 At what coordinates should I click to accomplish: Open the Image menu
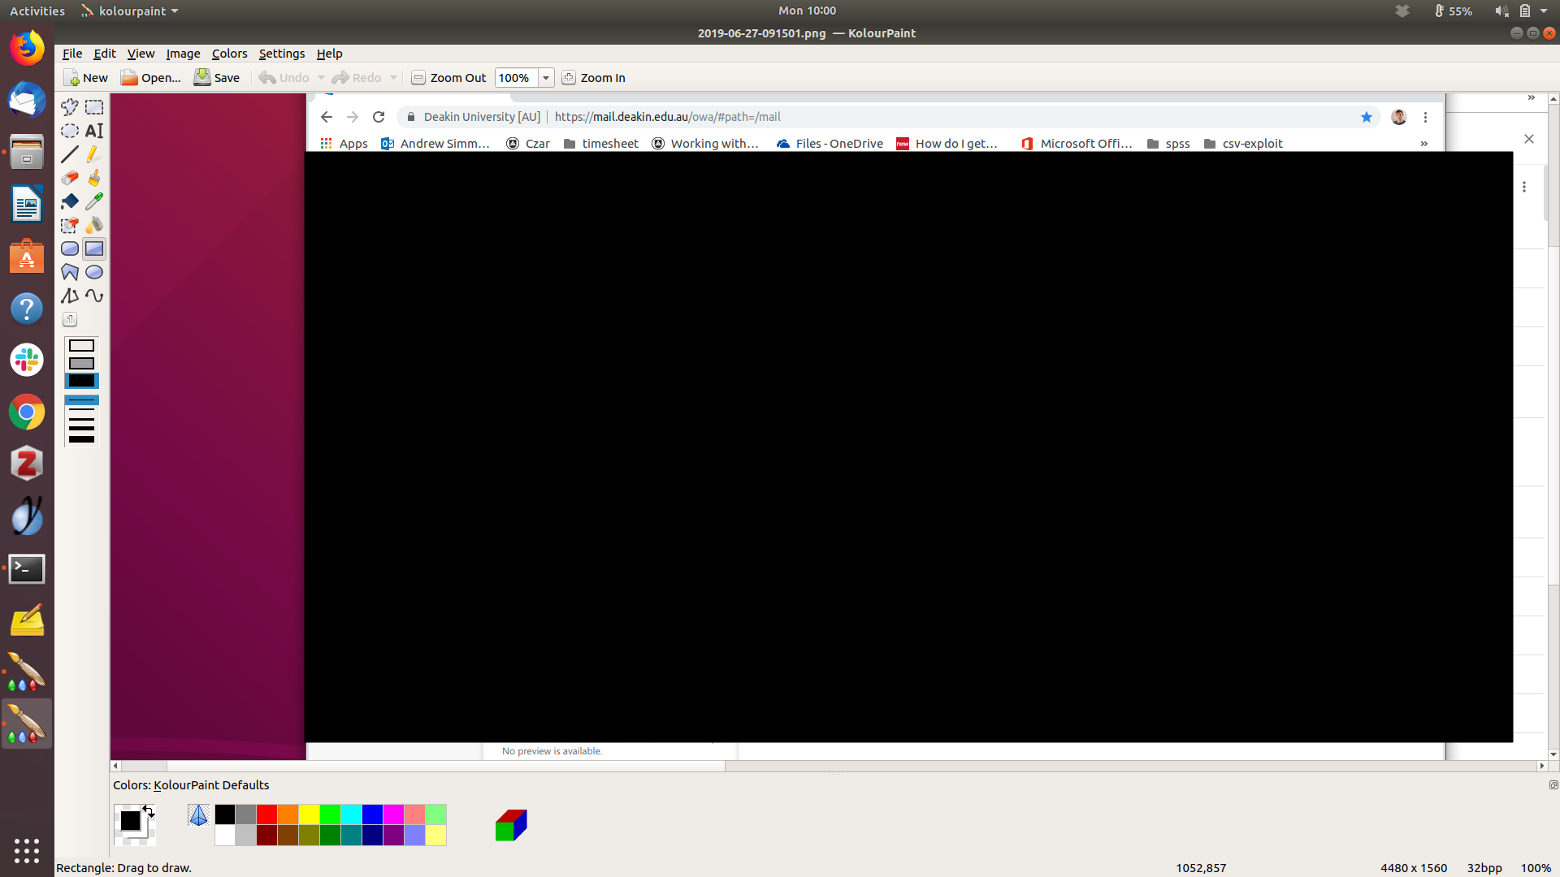coord(183,54)
